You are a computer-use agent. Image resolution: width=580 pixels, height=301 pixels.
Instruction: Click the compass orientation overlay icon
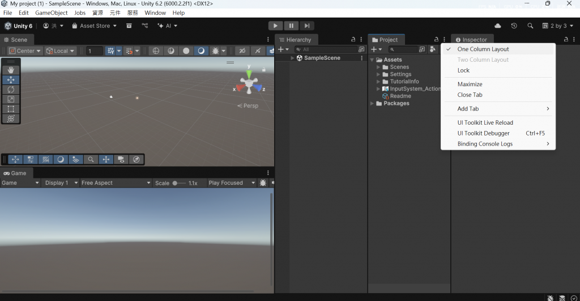pyautogui.click(x=136, y=159)
